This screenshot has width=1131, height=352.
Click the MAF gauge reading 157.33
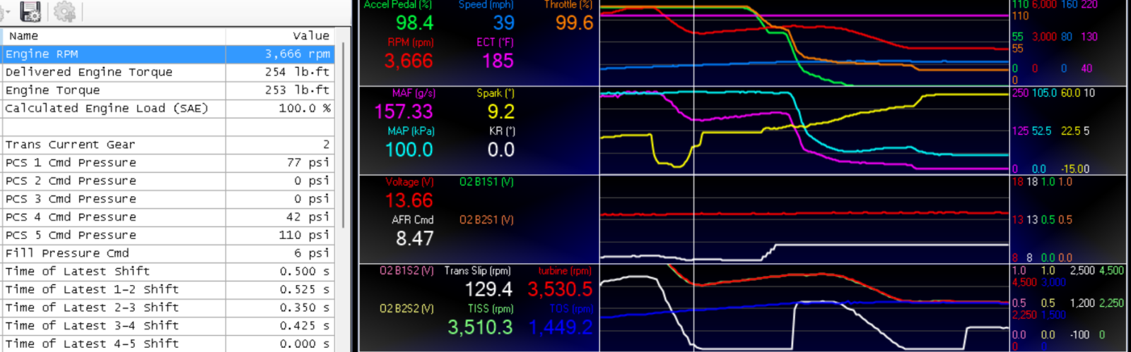(x=404, y=111)
